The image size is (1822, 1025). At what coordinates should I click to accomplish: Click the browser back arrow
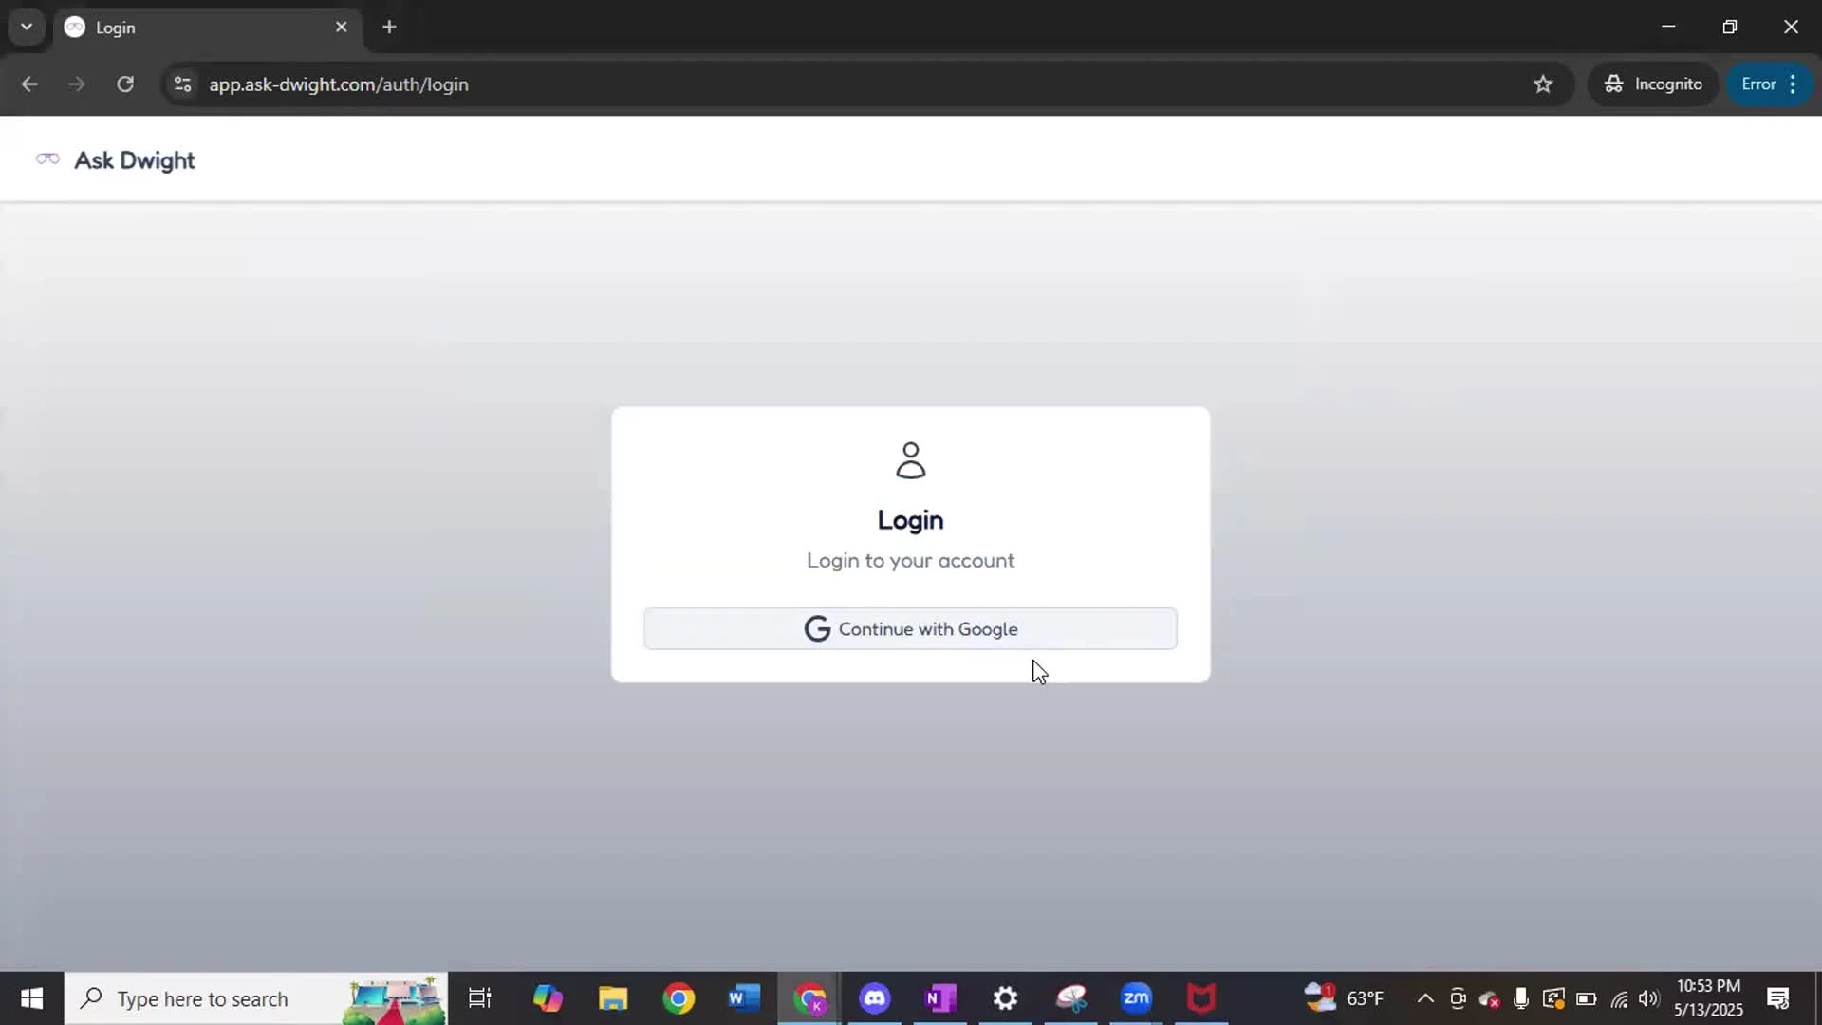(29, 84)
